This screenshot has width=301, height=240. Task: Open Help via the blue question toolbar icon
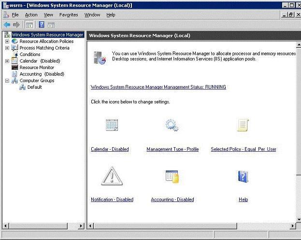pos(42,25)
